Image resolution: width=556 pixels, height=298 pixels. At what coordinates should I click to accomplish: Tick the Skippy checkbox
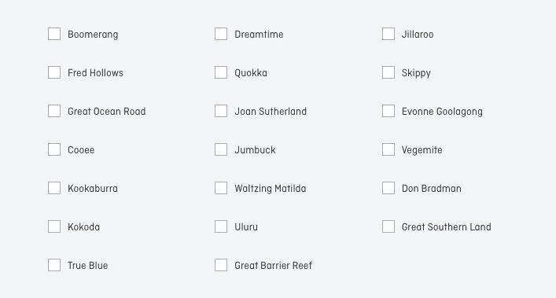tap(388, 72)
